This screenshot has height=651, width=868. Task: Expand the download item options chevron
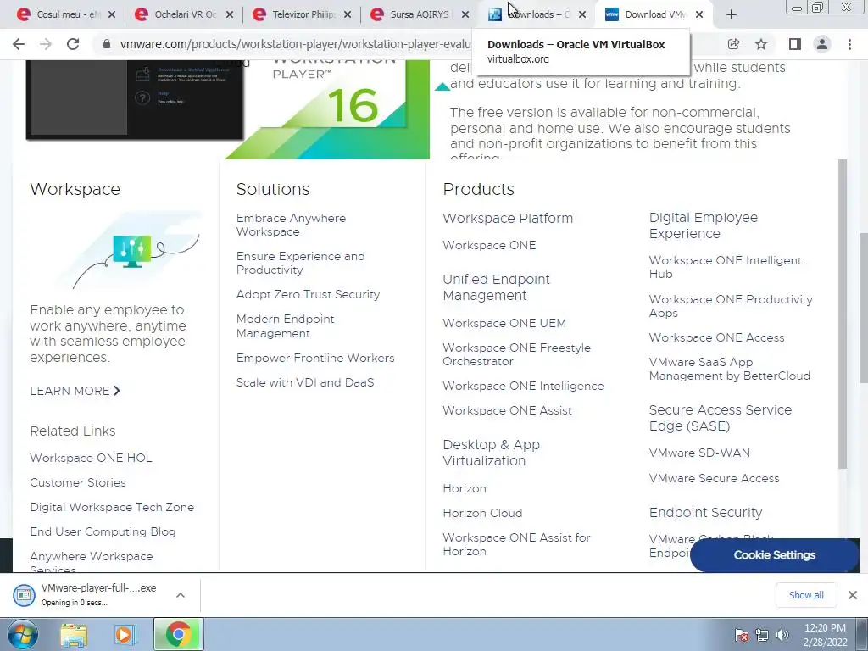click(x=180, y=595)
